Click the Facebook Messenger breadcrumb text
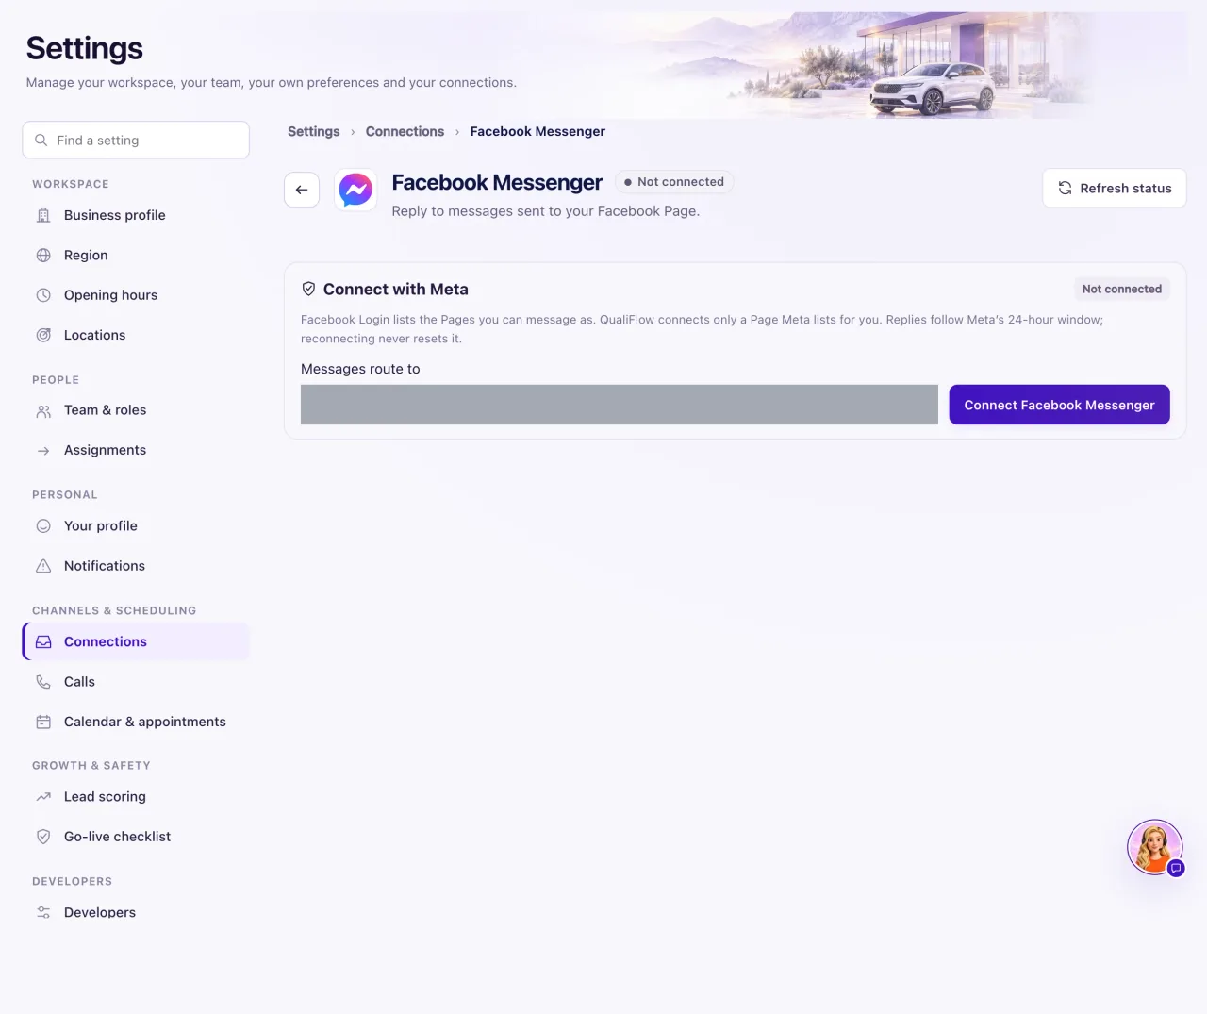This screenshot has height=1014, width=1207. point(537,131)
